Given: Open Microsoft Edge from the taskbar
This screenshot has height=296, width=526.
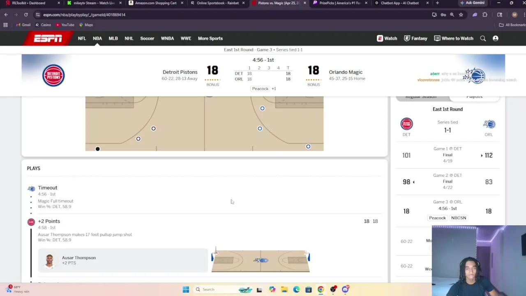Looking at the screenshot, I should [x=296, y=289].
